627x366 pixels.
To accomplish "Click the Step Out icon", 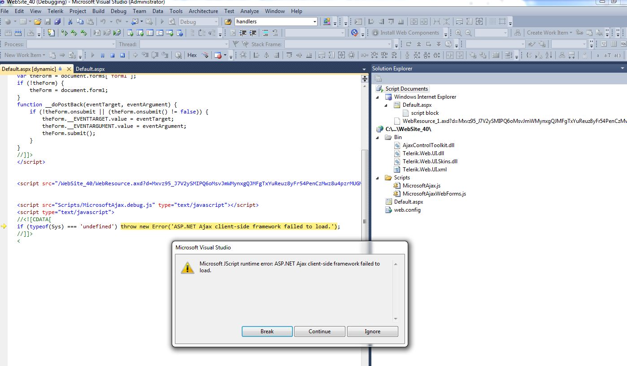I will coord(165,55).
